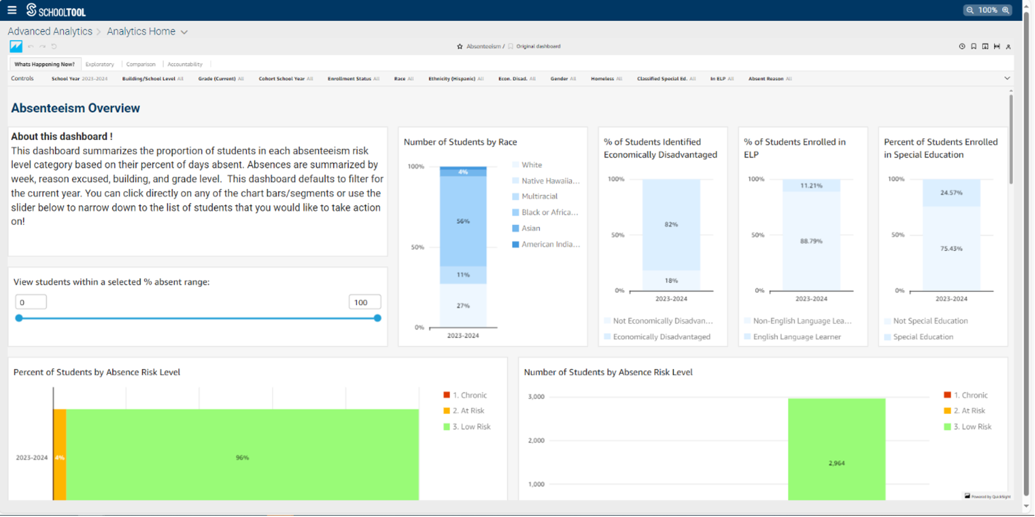Click the export download icon
The height and width of the screenshot is (517, 1035).
(985, 47)
